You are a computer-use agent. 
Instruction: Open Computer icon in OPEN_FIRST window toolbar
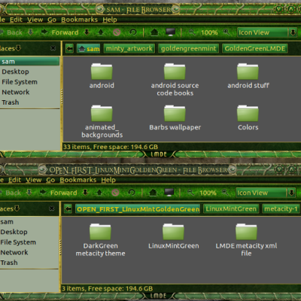(x=169, y=193)
